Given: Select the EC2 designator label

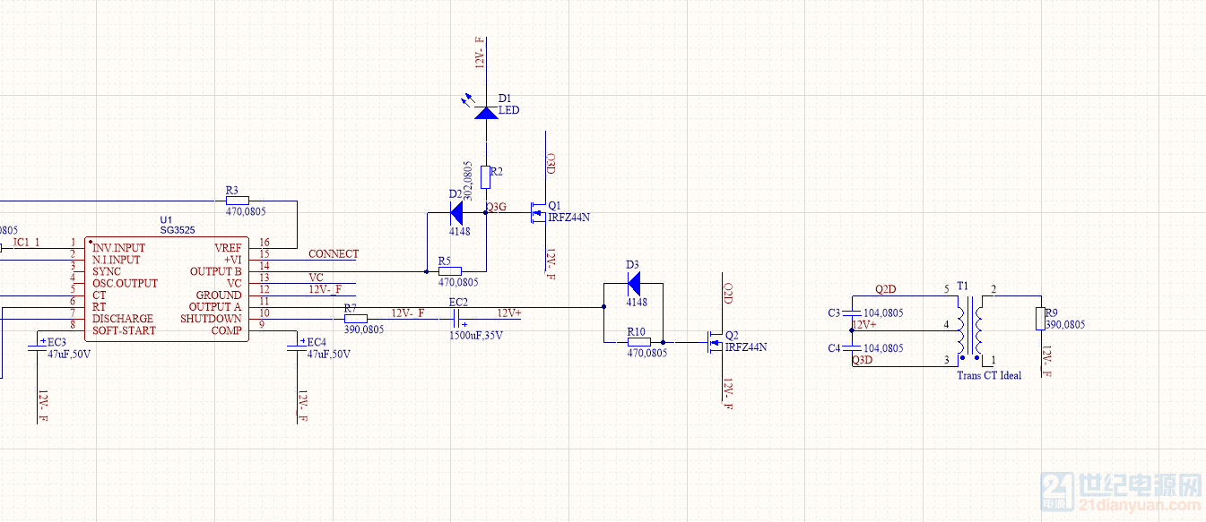Looking at the screenshot, I should click(458, 302).
